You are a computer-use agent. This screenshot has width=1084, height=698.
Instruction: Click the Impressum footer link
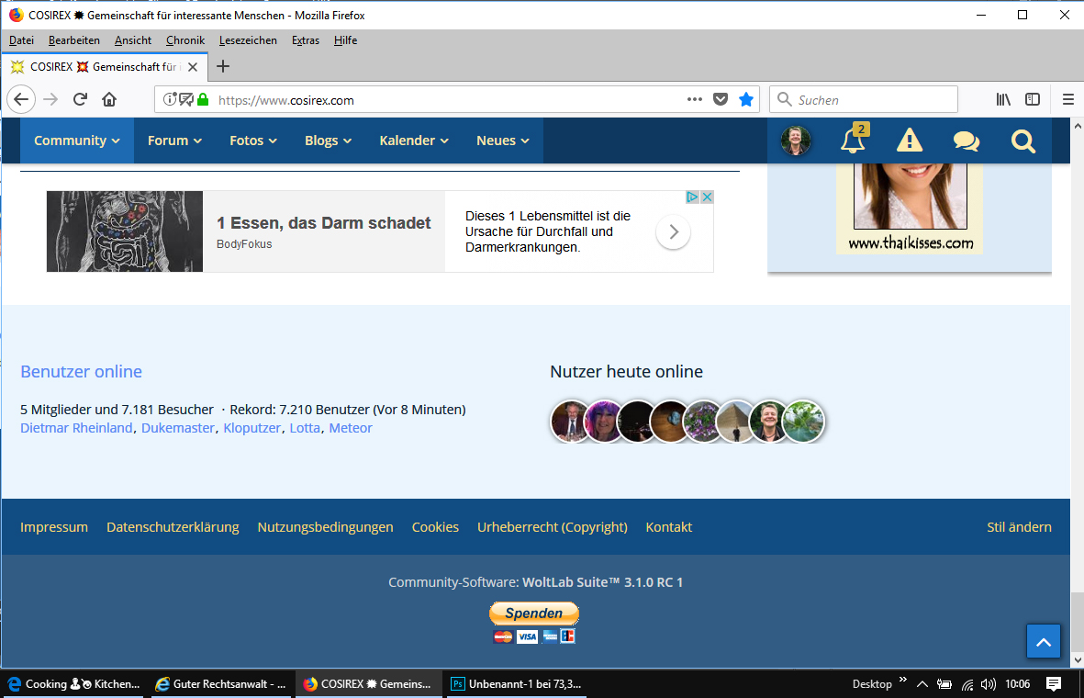pos(54,527)
